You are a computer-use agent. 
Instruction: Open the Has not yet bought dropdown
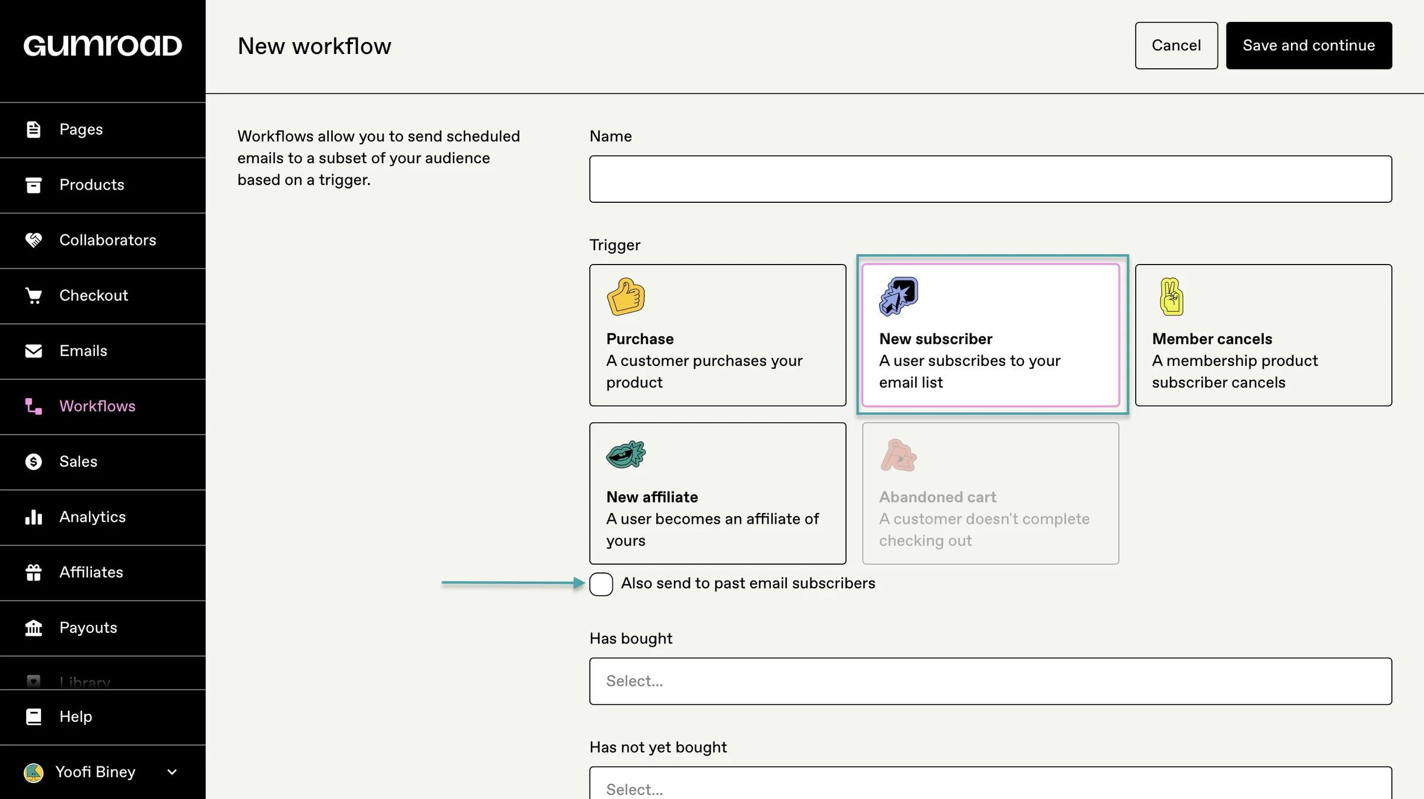(x=990, y=783)
